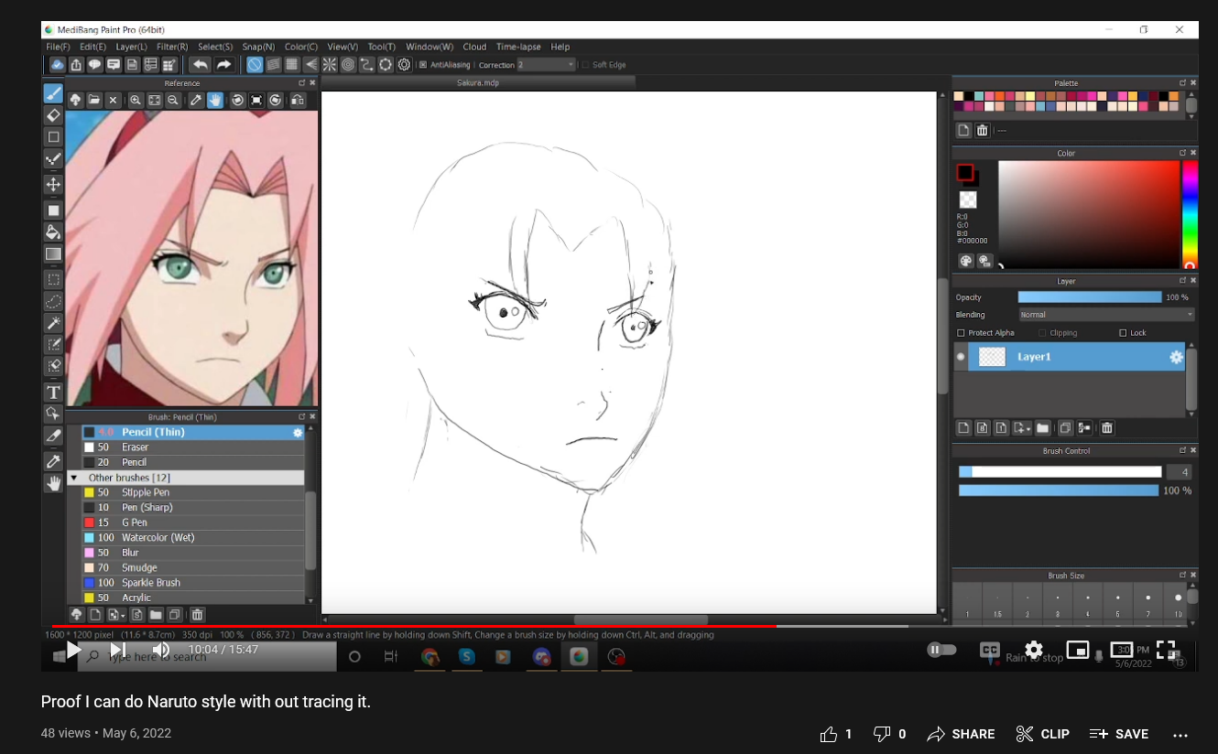Enable Protect Alpha checkbox
Image resolution: width=1218 pixels, height=754 pixels.
961,333
